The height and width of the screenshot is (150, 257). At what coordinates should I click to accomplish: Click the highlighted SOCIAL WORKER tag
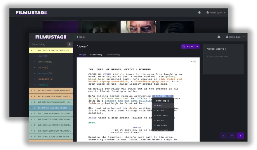point(163,96)
